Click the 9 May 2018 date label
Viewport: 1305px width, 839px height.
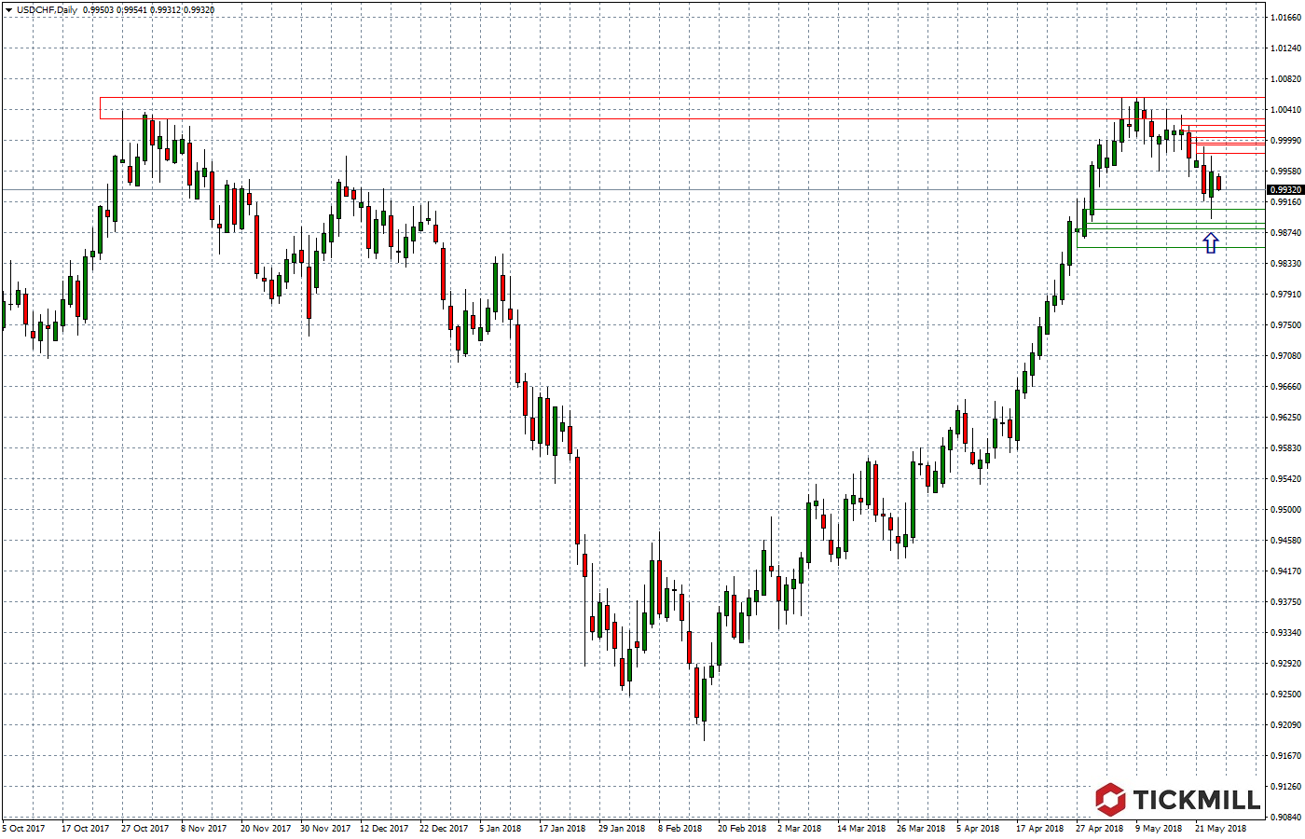1159,828
